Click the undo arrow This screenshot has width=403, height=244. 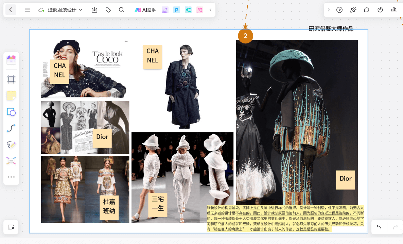click(379, 227)
